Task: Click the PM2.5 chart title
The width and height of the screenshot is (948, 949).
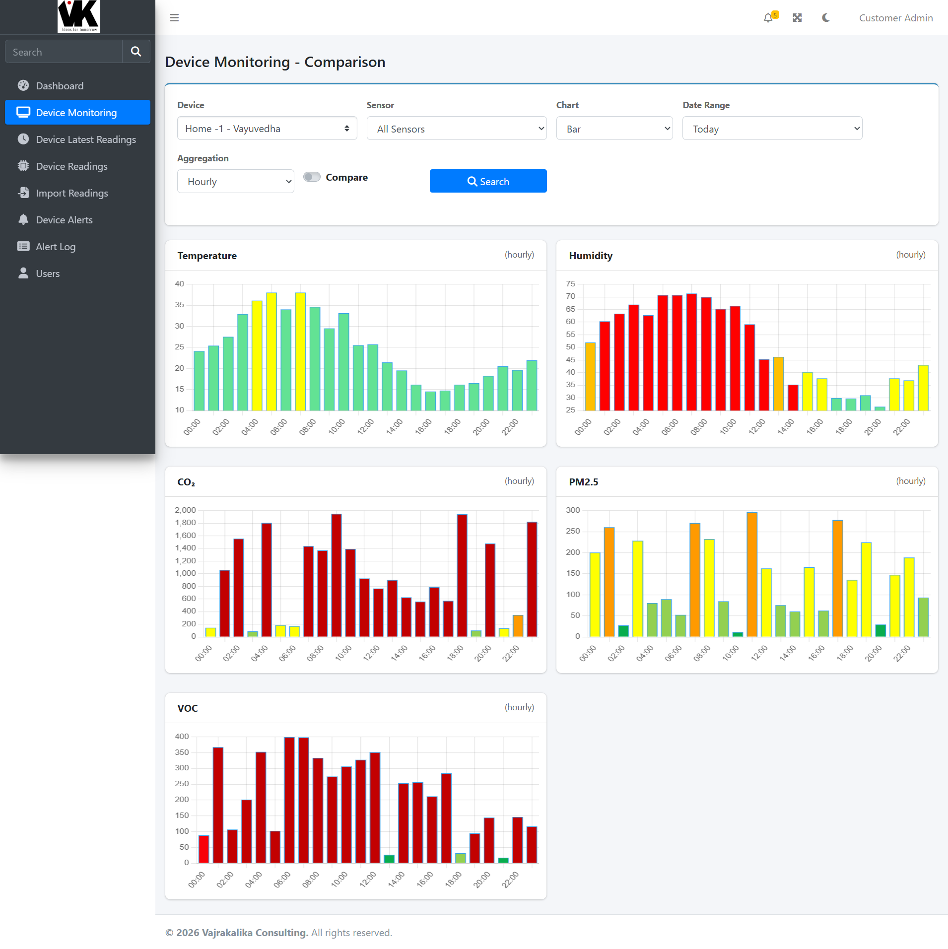Action: click(584, 482)
